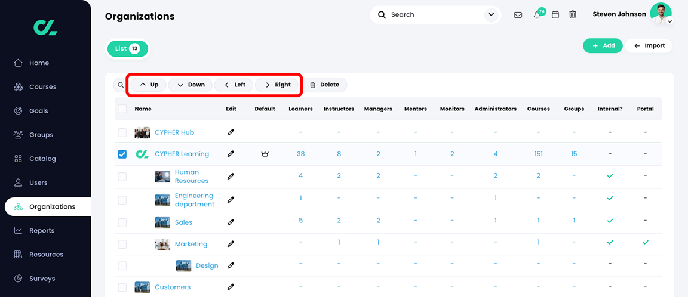Move selection Left

click(235, 85)
